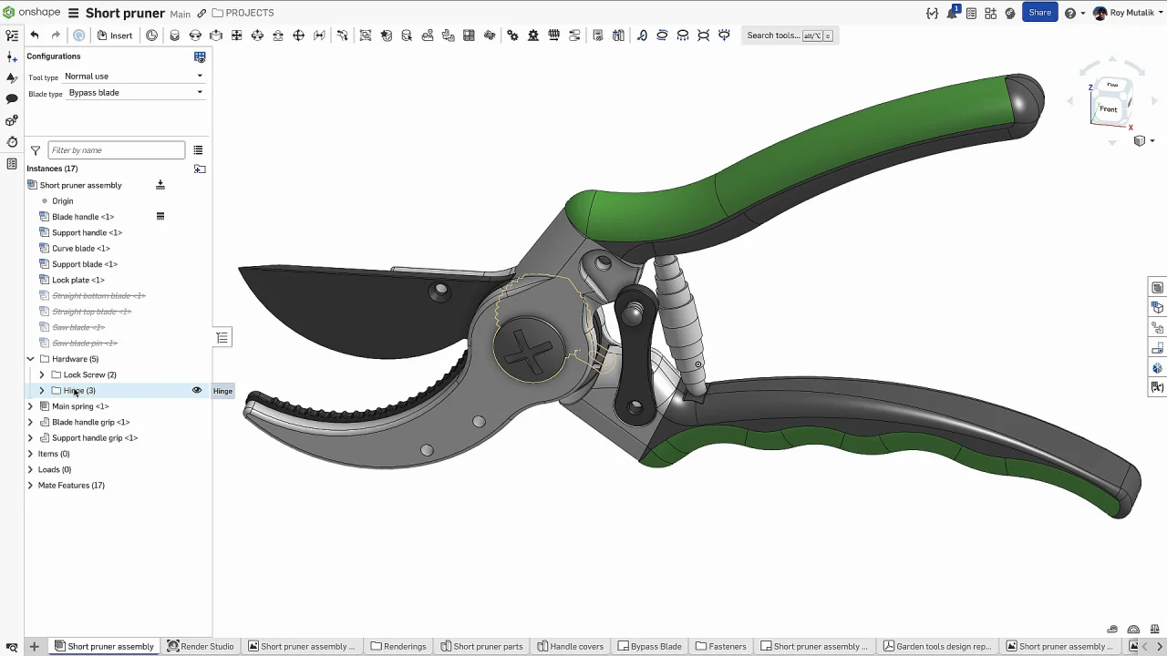
Task: Click the help question mark icon
Action: (x=1069, y=13)
